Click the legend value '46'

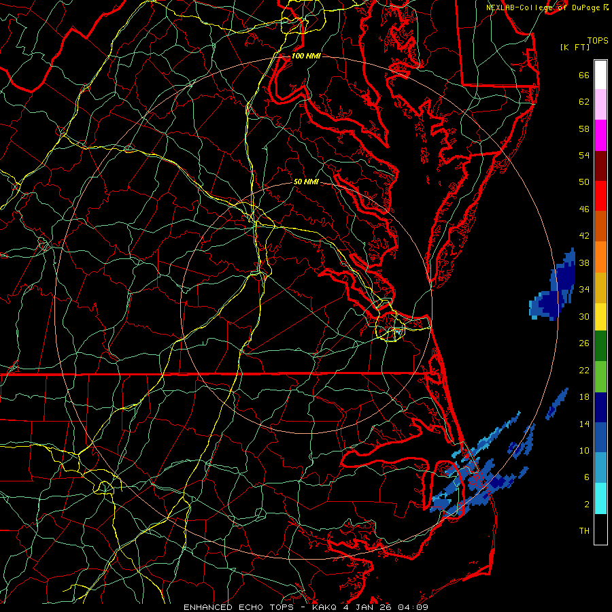[x=584, y=209]
